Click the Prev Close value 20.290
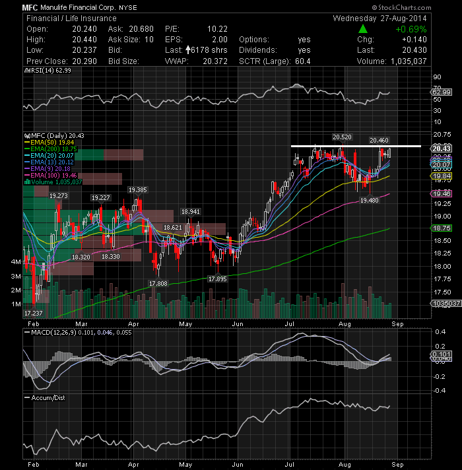The image size is (462, 470). [84, 61]
